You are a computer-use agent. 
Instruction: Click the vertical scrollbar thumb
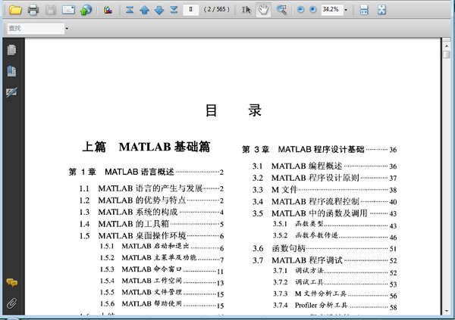tap(447, 54)
